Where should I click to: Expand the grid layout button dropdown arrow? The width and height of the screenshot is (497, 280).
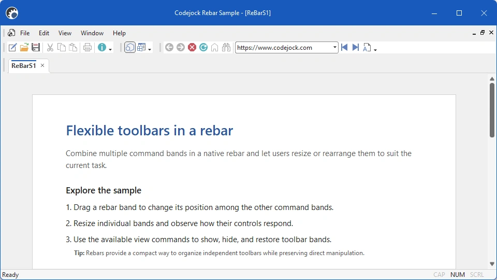point(150,49)
